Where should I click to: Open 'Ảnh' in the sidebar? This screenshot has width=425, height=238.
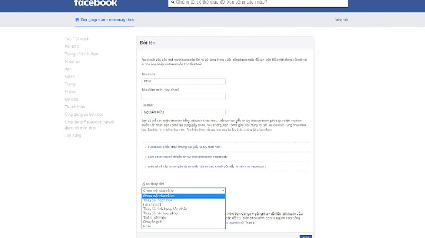(x=68, y=70)
